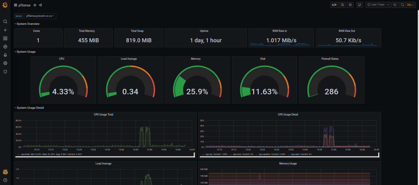Click the 50.7 Kib/s WAN rate value
This screenshot has width=419, height=185.
[x=348, y=40]
